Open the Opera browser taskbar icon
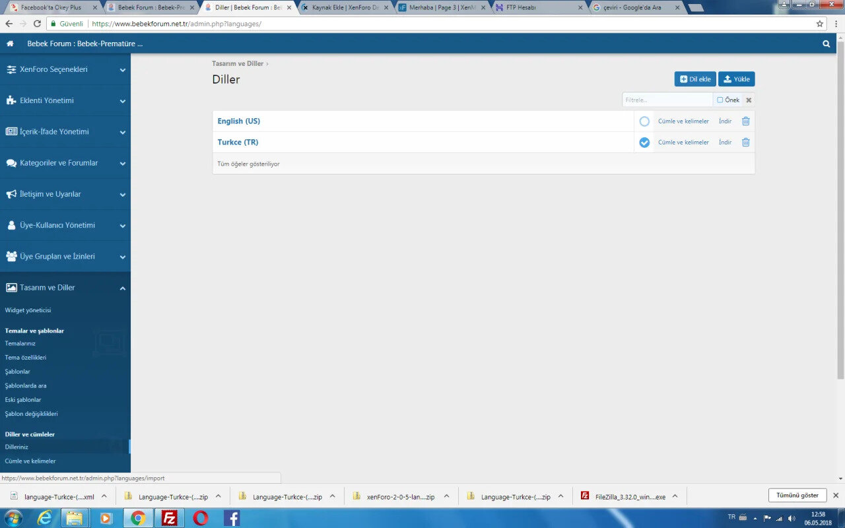845x528 pixels. [x=201, y=518]
